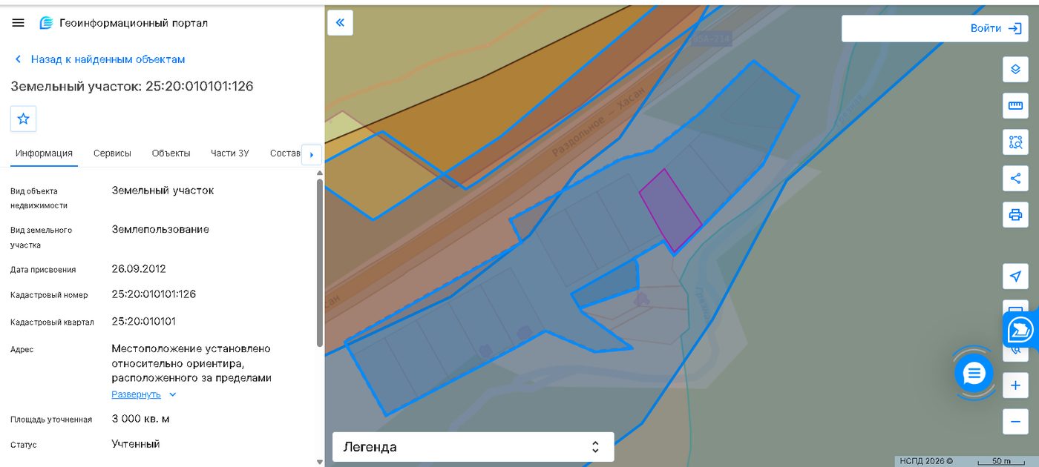Image resolution: width=1039 pixels, height=467 pixels.
Task: Zoom in with the plus button
Action: pyautogui.click(x=1015, y=385)
